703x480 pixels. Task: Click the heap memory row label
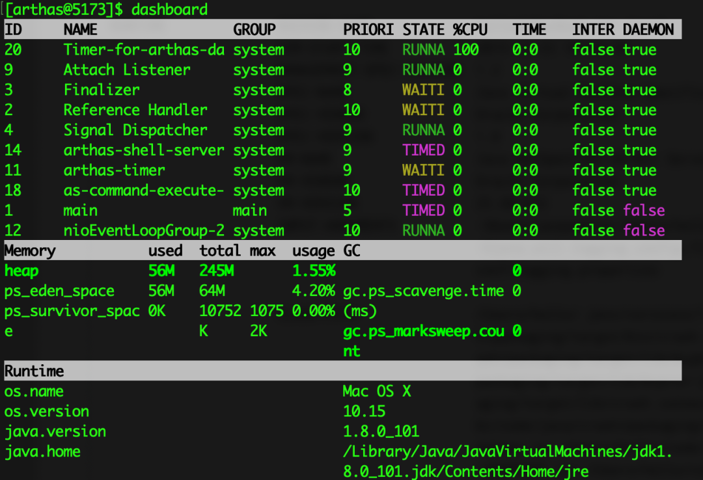pos(21,271)
